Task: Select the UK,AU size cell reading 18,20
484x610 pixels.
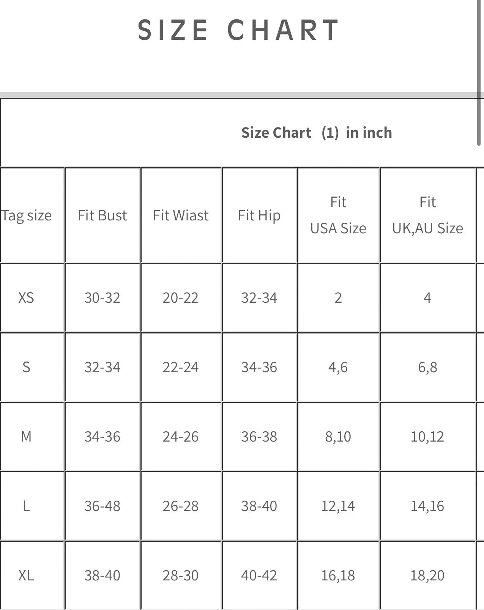Action: [x=427, y=575]
